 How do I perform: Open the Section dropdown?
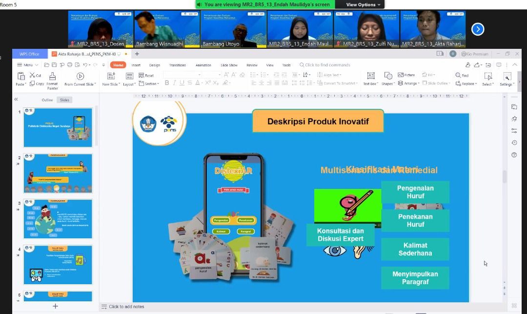[149, 84]
